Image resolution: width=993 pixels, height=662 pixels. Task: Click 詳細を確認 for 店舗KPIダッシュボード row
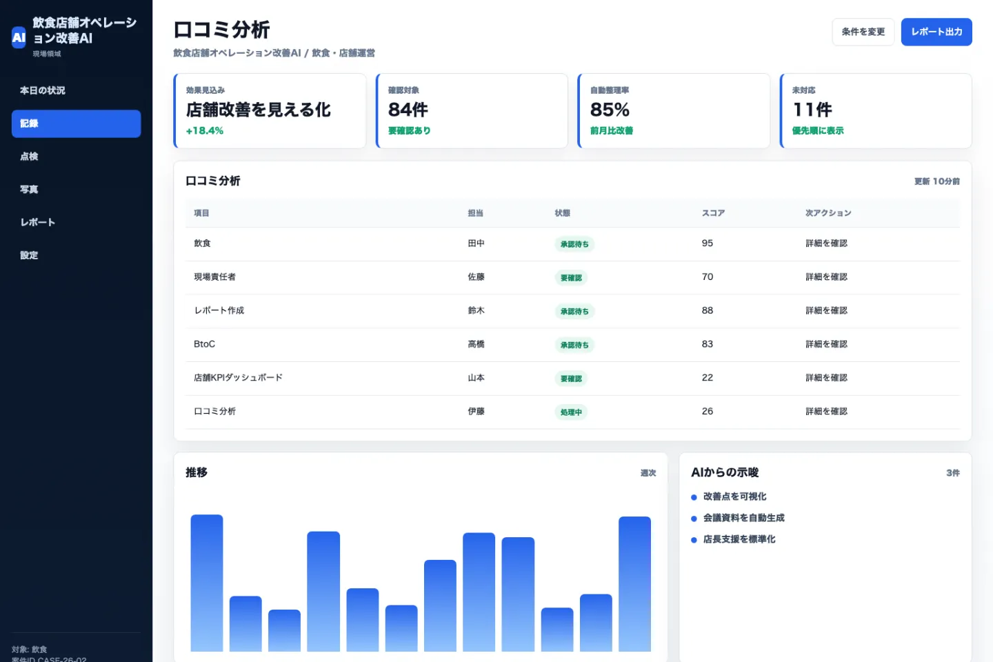coord(826,378)
